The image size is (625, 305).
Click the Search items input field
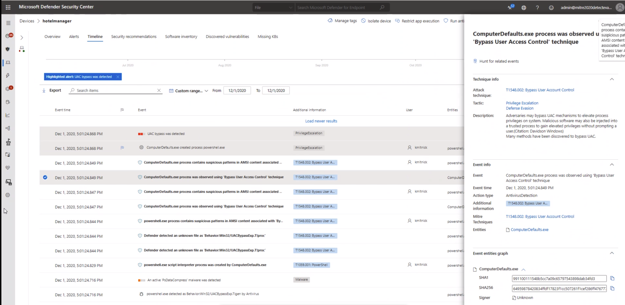point(115,90)
